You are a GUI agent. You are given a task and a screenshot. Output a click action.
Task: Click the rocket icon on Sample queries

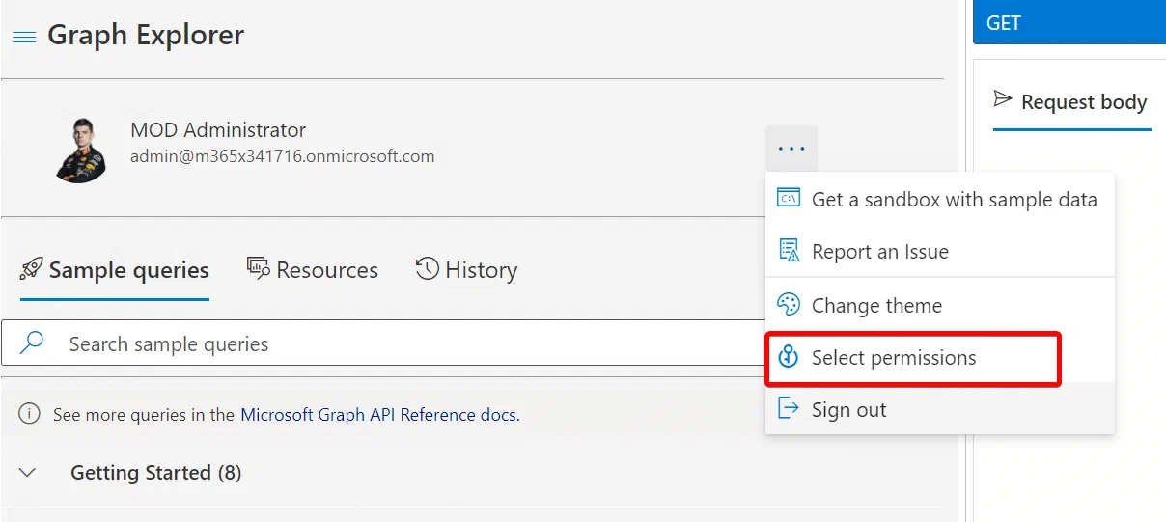coord(32,269)
